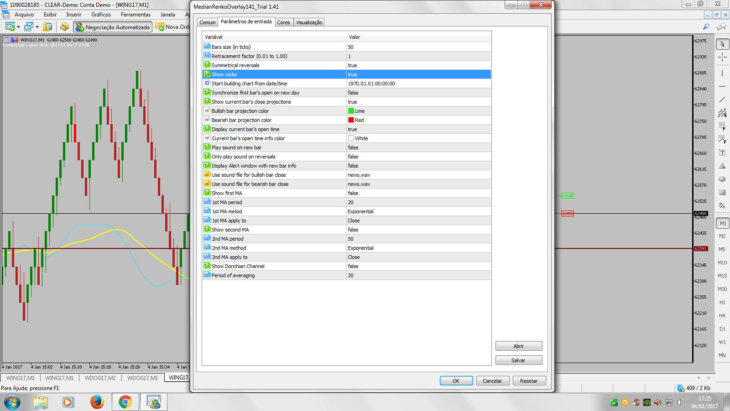Switch to the Comum tab
Image resolution: width=730 pixels, height=411 pixels.
click(x=208, y=22)
